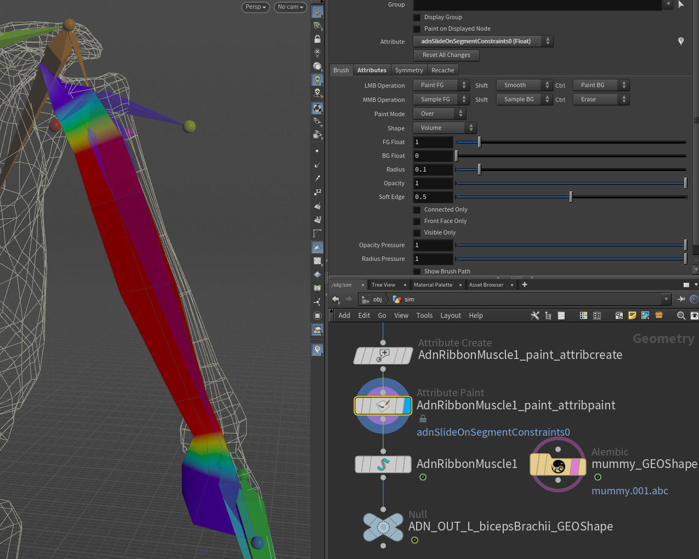Image resolution: width=699 pixels, height=559 pixels.
Task: Click the Null ADN_OUT node icon
Action: coord(383,527)
